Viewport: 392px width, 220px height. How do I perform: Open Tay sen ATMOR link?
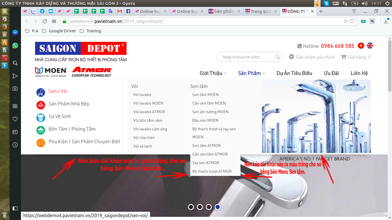click(206, 163)
